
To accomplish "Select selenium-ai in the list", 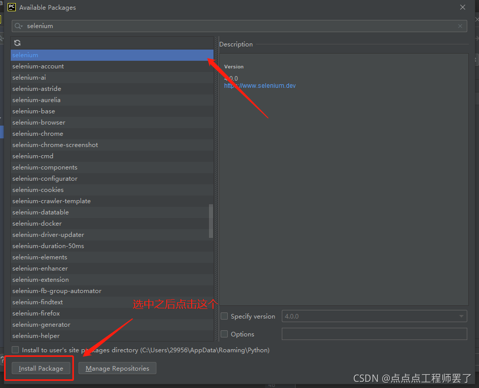I will 112,78.
